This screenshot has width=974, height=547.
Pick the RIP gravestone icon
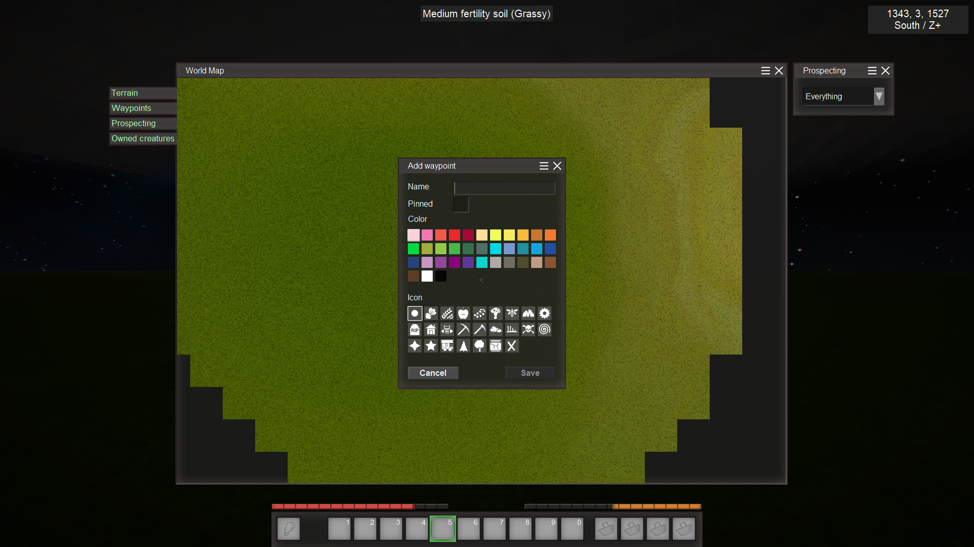tap(414, 330)
